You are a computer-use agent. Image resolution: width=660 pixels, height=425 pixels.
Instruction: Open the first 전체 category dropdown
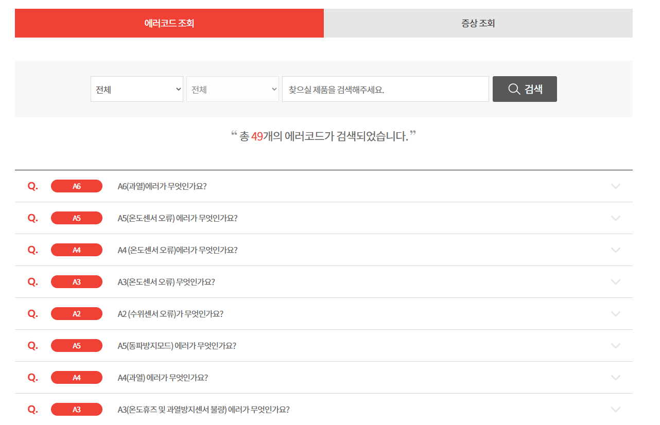[137, 89]
